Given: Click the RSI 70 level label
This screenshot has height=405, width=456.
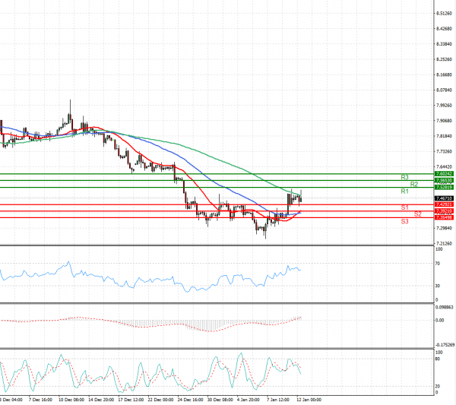Looking at the screenshot, I should [x=438, y=264].
